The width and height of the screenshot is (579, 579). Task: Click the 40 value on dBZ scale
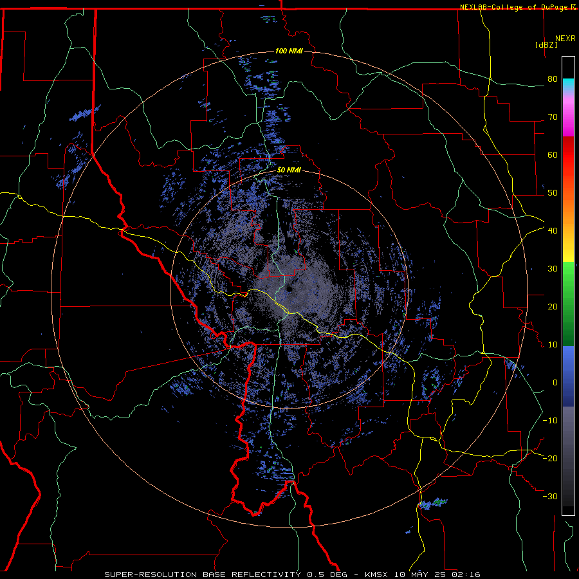553,231
